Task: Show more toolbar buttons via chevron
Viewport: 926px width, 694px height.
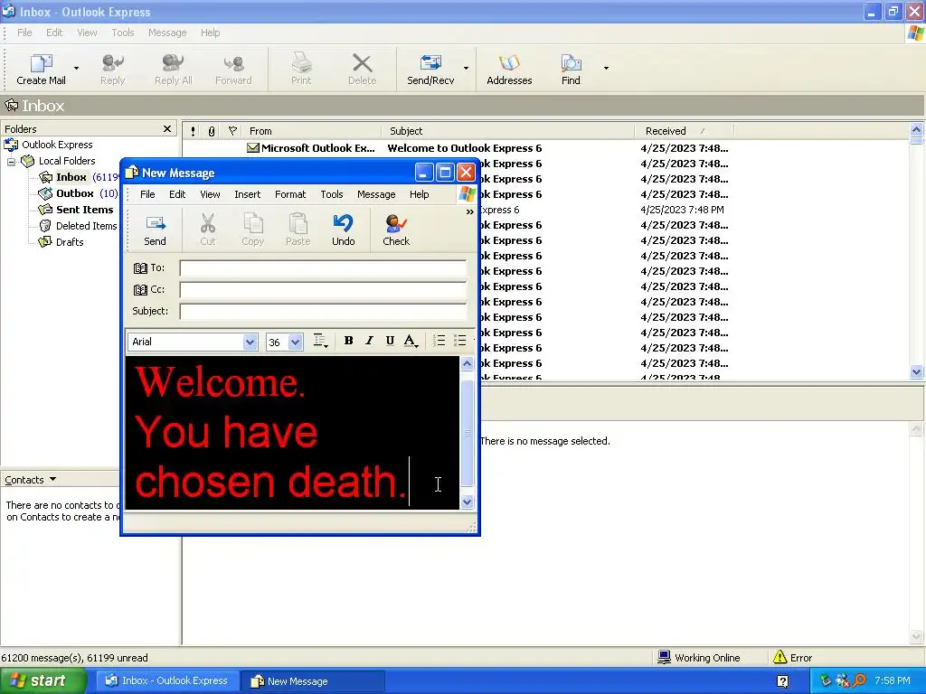Action: coord(469,211)
